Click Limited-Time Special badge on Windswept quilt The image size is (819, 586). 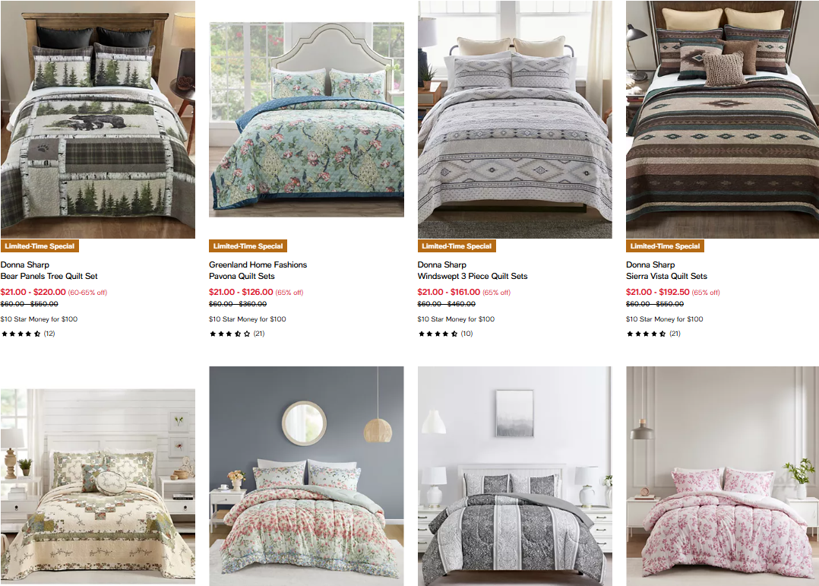[457, 246]
